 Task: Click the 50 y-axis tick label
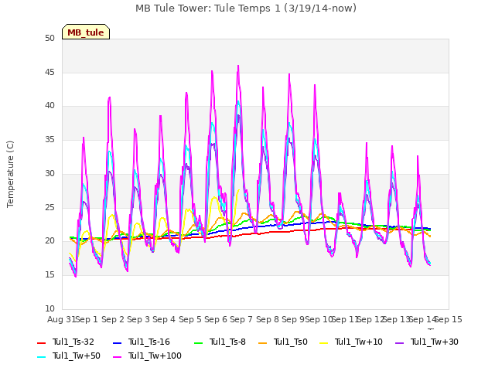49,38
